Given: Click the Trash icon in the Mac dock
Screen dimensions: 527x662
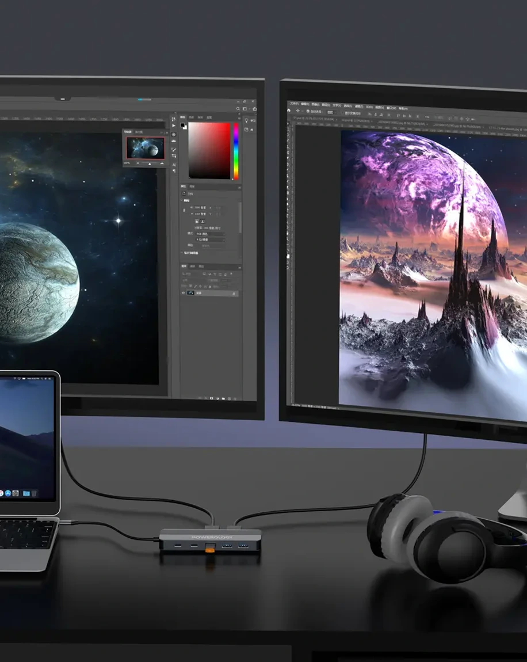Looking at the screenshot, I should (x=34, y=493).
